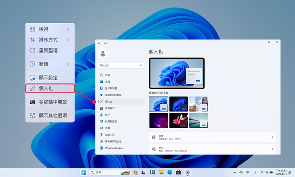The image size is (295, 177).
Task: Launch Copilot from the taskbar
Action: (135, 172)
